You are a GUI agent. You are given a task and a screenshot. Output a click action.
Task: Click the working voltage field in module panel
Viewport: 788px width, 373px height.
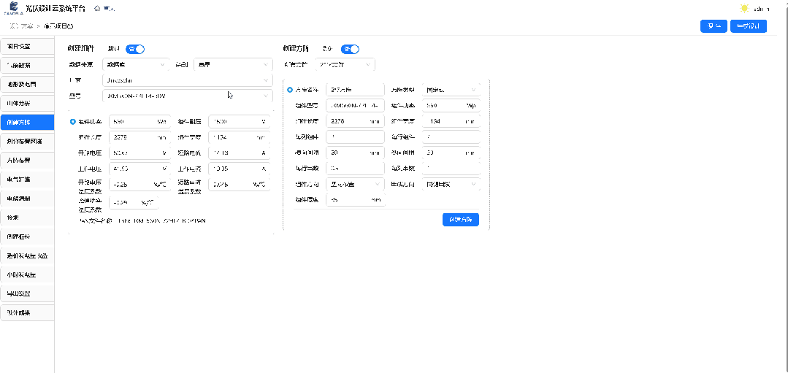click(x=139, y=169)
